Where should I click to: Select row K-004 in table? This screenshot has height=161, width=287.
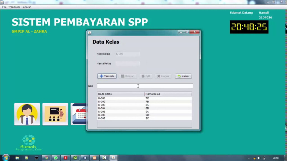pyautogui.click(x=144, y=108)
